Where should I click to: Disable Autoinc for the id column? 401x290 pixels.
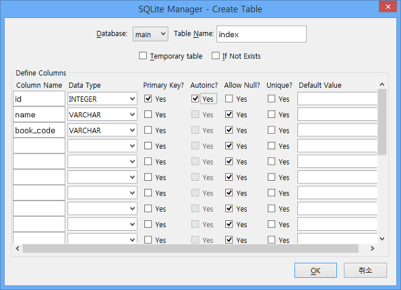(195, 99)
